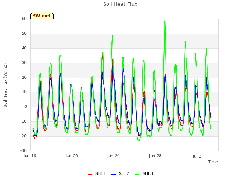This screenshot has width=241, height=181.
Task: Click the tallest green SHF3 peak near 60
Action: [165, 20]
